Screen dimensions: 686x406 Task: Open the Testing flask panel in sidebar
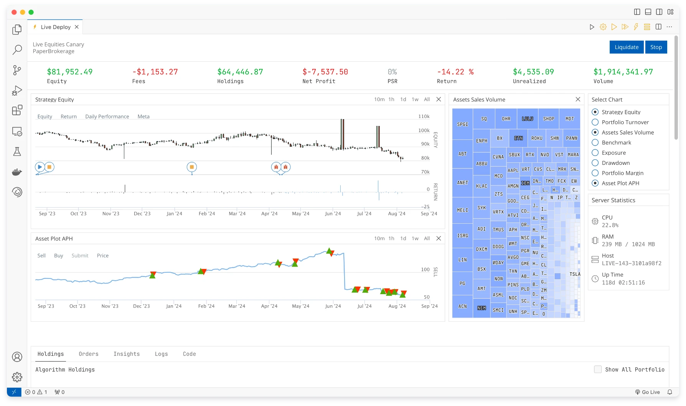[17, 152]
